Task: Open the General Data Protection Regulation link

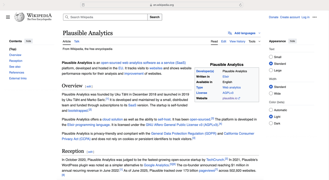Action: click(x=184, y=133)
